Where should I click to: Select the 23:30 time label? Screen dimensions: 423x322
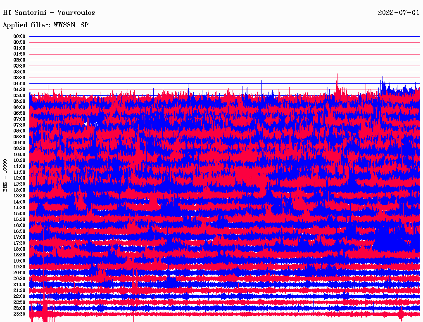tap(19, 314)
